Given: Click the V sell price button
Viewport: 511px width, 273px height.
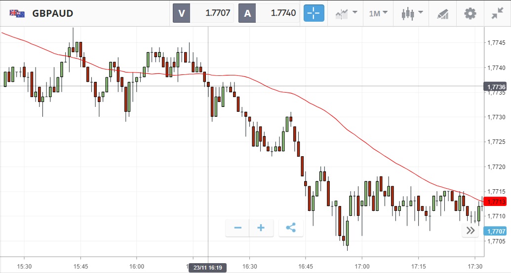Looking at the screenshot, I should (203, 13).
